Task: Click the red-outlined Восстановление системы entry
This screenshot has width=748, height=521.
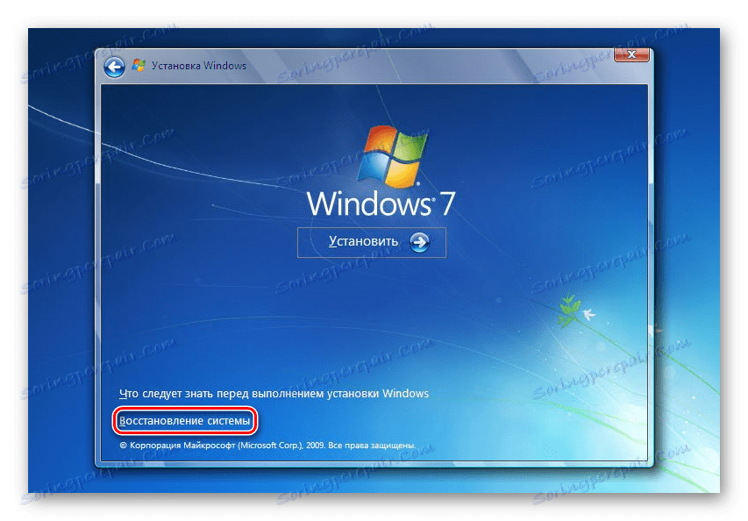Action: pos(185,420)
